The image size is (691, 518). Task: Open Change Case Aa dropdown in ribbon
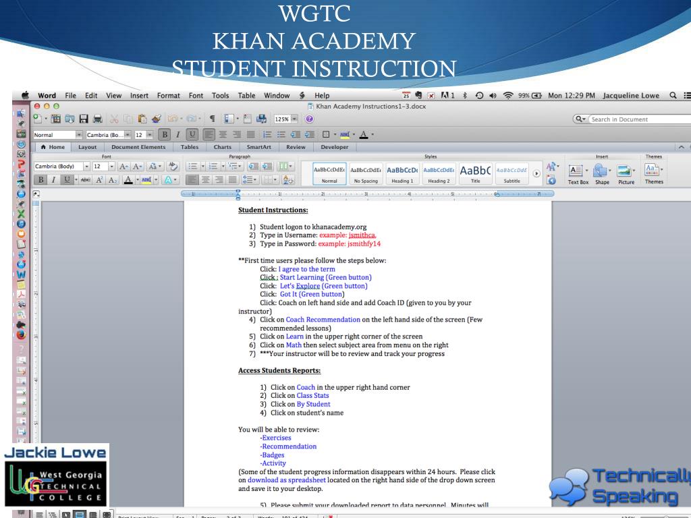pos(155,166)
